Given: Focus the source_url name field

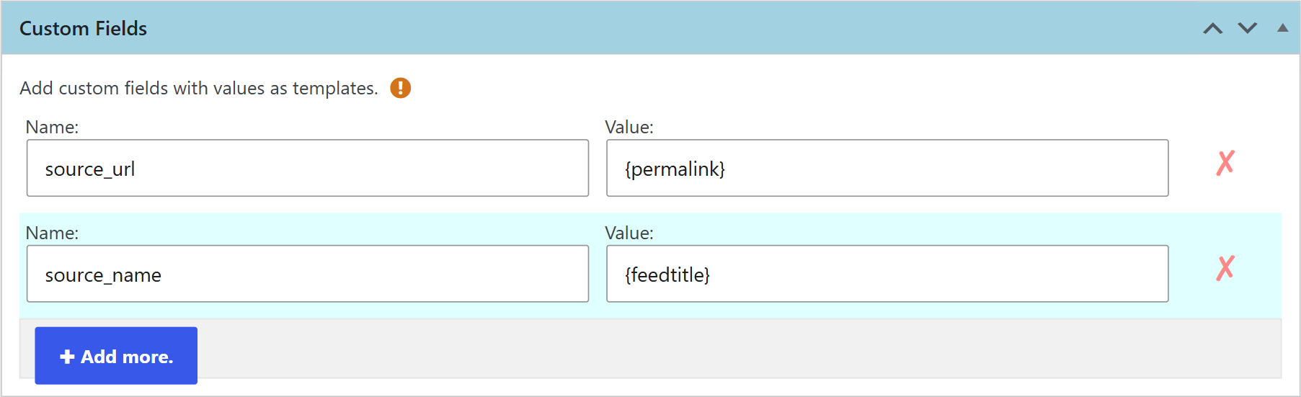Looking at the screenshot, I should (308, 168).
